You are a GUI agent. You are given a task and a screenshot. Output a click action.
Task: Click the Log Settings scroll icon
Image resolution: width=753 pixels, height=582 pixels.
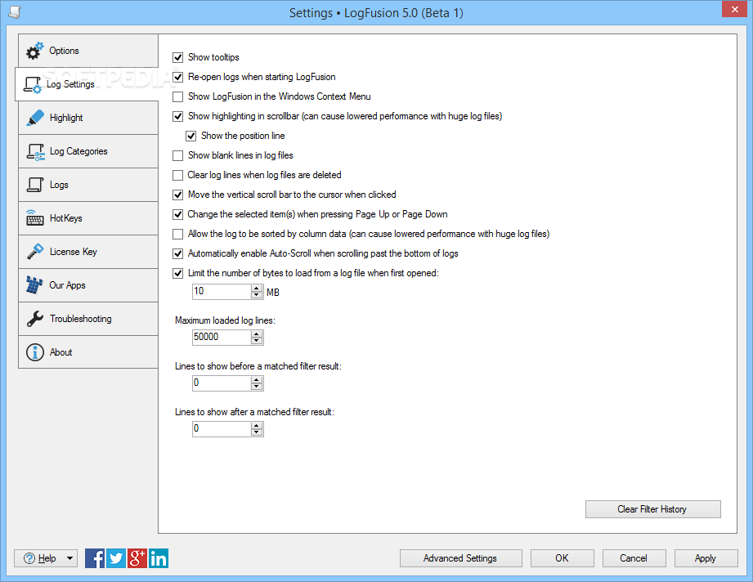33,84
